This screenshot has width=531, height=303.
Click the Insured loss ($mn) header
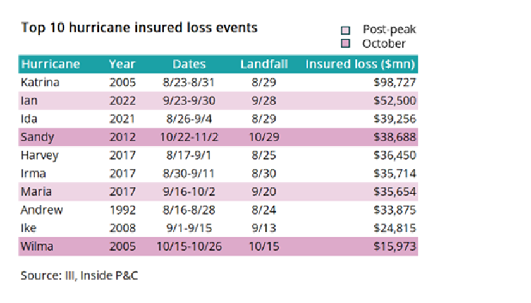tap(360, 64)
